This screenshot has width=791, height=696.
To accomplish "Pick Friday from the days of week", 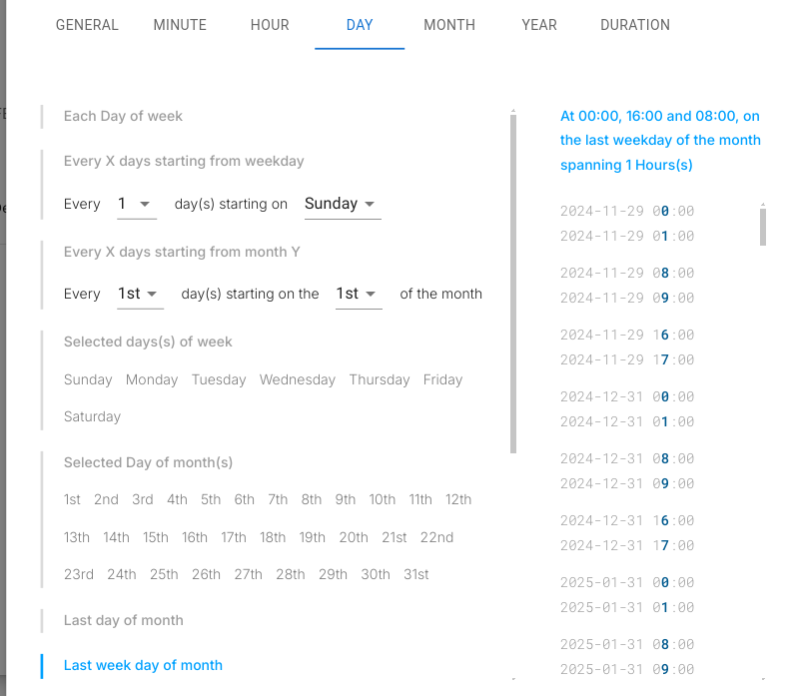I will [x=442, y=379].
